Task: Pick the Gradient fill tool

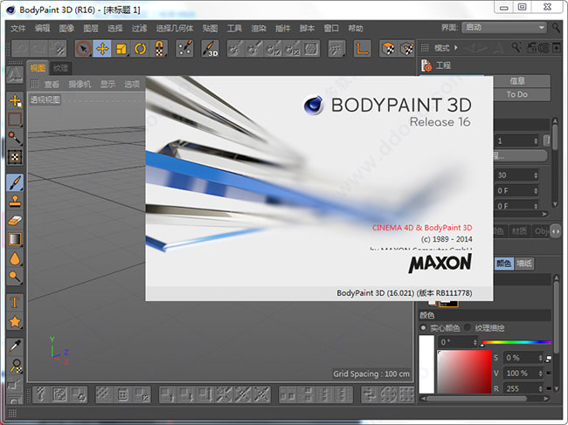Action: 15,239
